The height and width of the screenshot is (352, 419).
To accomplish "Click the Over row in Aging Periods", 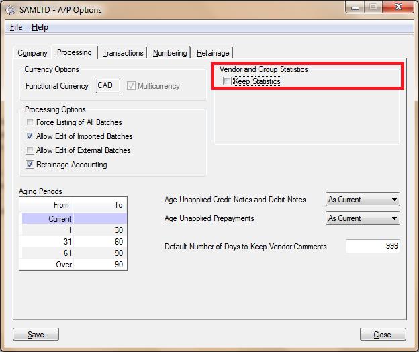I will pos(74,265).
